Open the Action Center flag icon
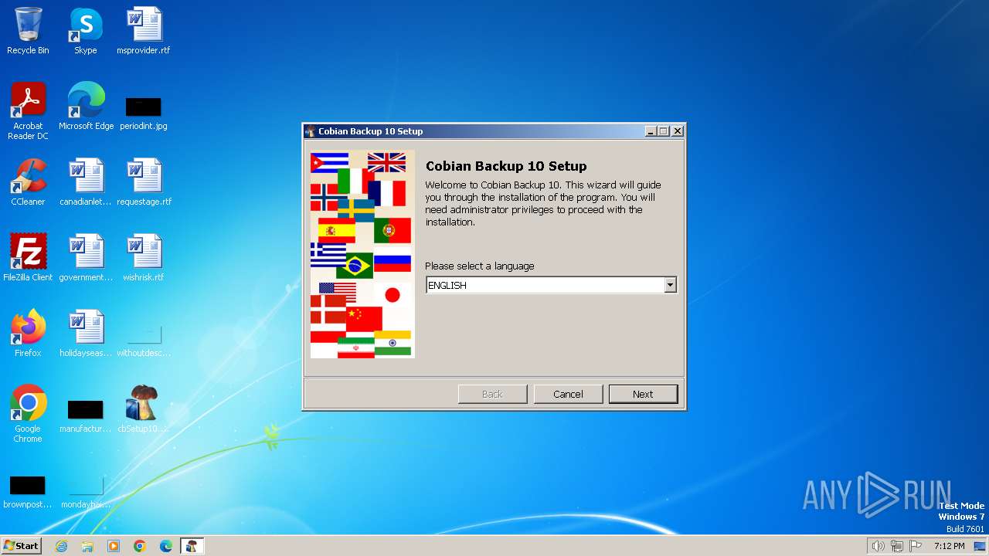The image size is (989, 556). coord(916,546)
